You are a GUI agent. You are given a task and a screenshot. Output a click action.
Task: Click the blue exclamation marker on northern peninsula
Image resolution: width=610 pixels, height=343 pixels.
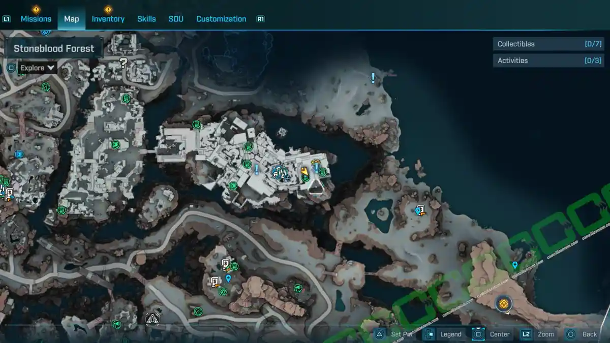(x=373, y=78)
